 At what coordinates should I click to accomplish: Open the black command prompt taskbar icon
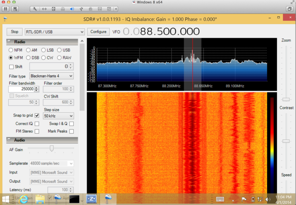pyautogui.click(x=74, y=199)
